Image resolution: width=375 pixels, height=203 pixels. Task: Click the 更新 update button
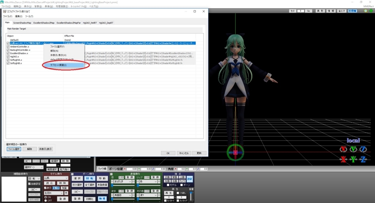pos(199,153)
